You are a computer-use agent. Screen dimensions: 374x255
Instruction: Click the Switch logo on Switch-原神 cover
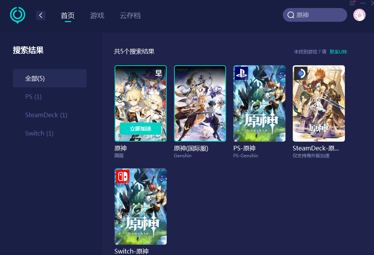[x=123, y=176]
